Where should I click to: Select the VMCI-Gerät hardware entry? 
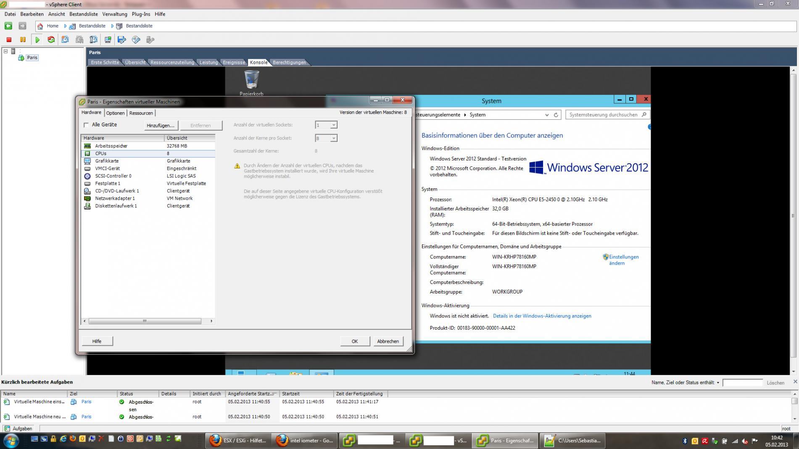coord(148,168)
